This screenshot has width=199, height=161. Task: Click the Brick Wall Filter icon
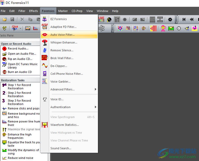coord(45,58)
